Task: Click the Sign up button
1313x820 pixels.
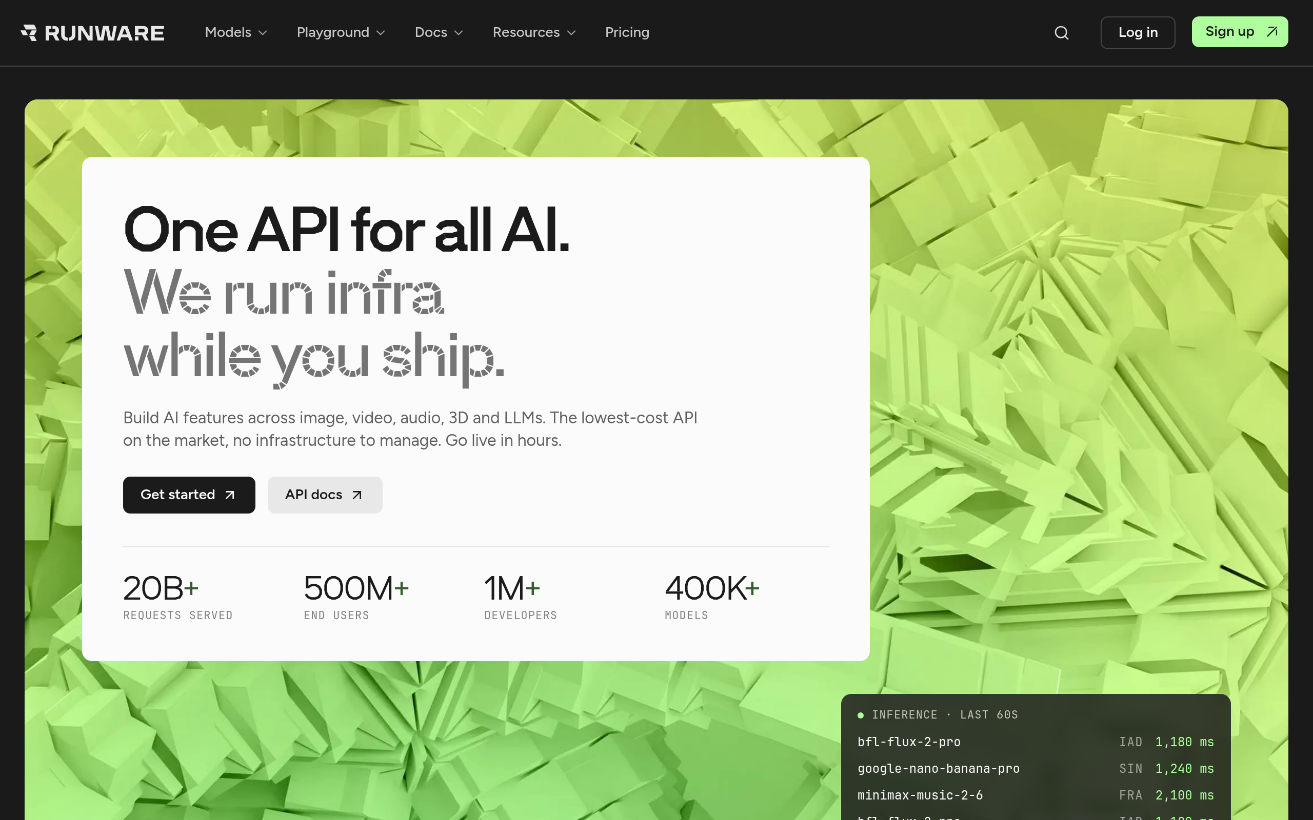Action: pos(1240,32)
